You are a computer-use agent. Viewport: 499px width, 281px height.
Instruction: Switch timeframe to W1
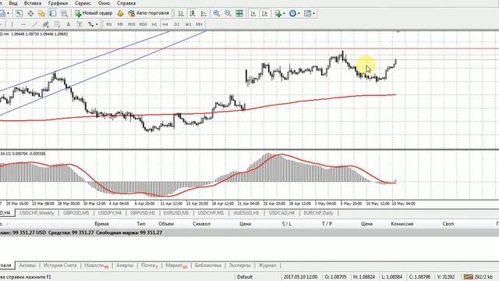click(x=188, y=24)
